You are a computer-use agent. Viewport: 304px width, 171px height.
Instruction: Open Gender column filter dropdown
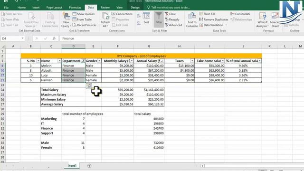99,61
